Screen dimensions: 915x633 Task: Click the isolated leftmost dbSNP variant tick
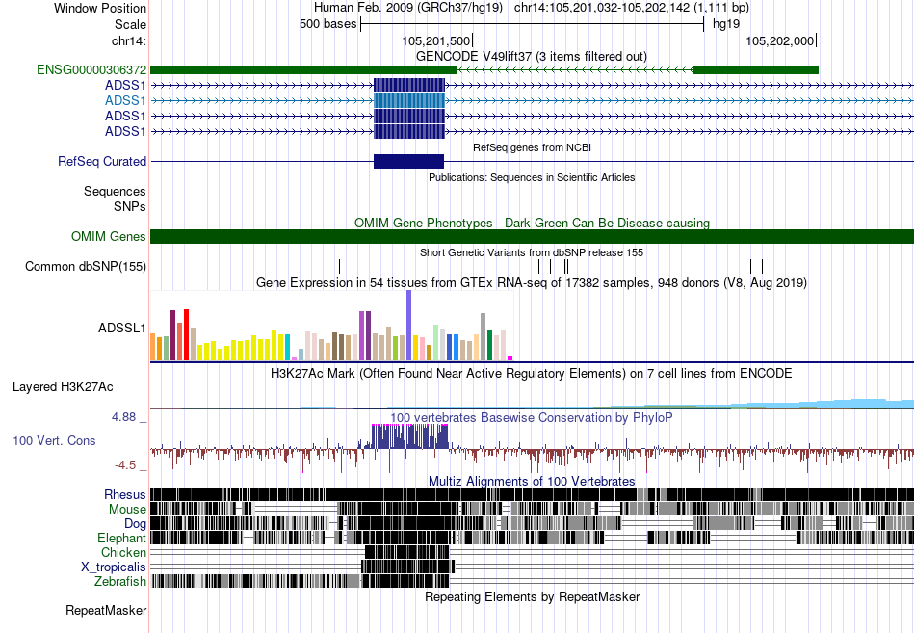[340, 266]
